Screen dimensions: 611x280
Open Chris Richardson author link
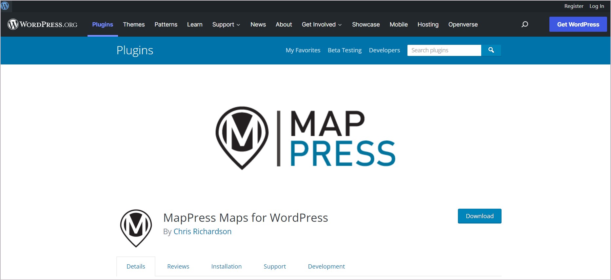(202, 232)
